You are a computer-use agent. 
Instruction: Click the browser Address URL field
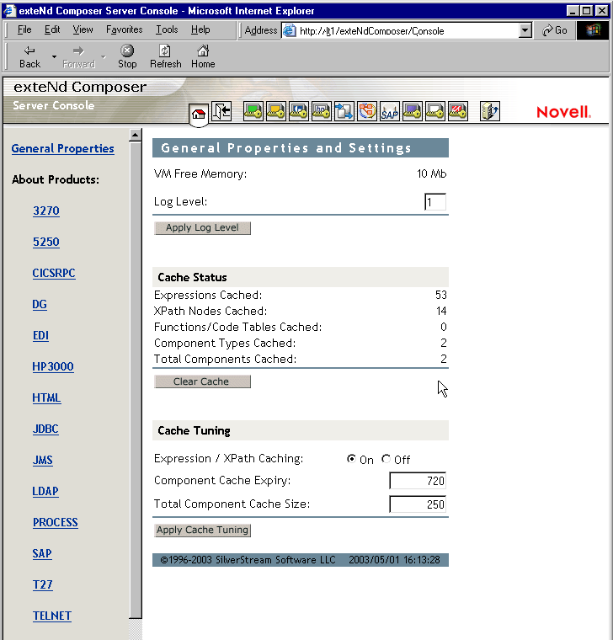click(408, 30)
